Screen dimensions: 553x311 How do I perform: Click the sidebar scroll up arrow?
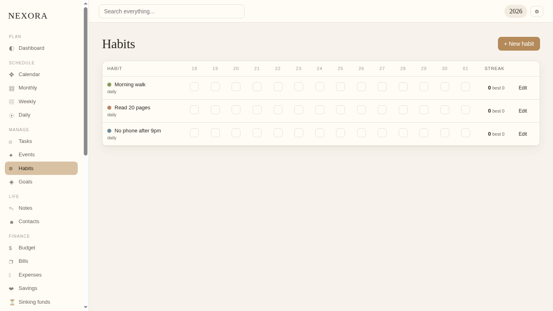[x=86, y=4]
